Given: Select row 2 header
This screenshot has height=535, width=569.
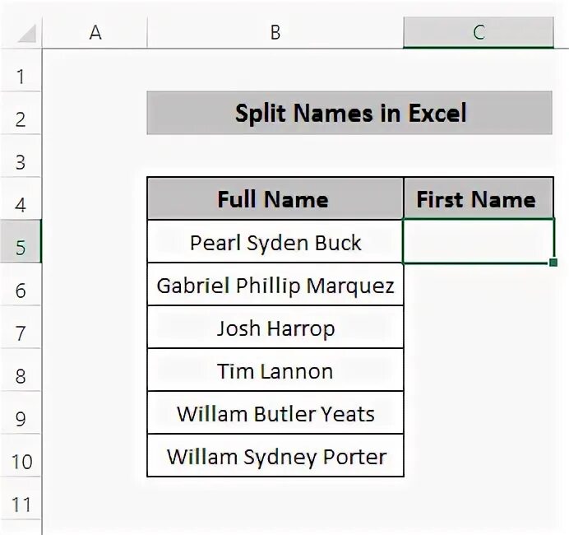Looking at the screenshot, I should point(21,113).
